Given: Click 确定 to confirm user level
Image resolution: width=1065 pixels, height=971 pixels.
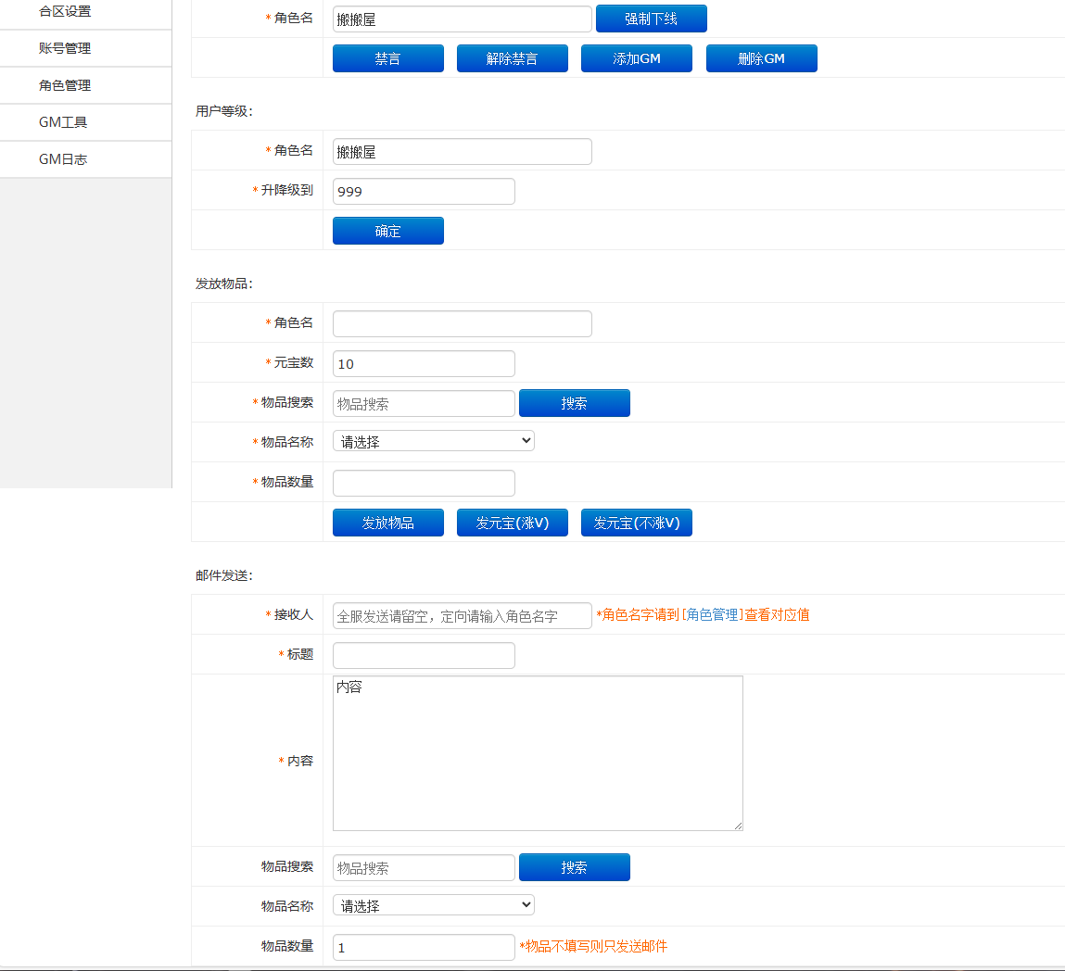Looking at the screenshot, I should pyautogui.click(x=387, y=231).
